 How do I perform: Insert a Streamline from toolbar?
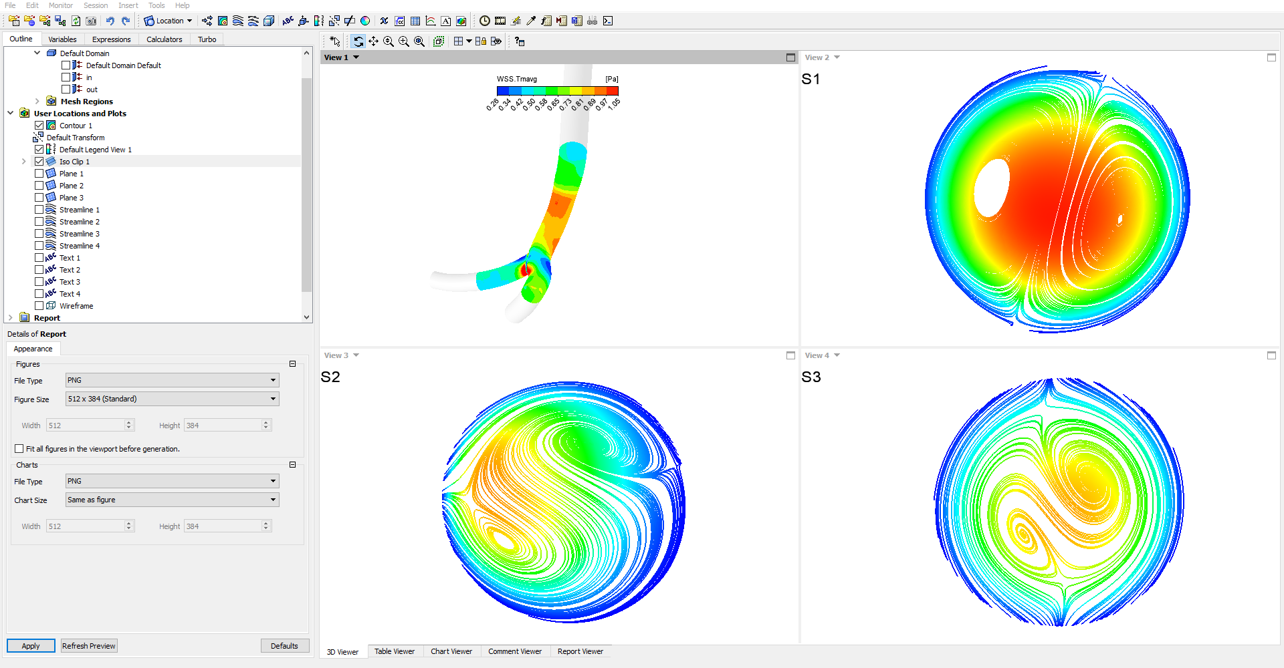[238, 21]
